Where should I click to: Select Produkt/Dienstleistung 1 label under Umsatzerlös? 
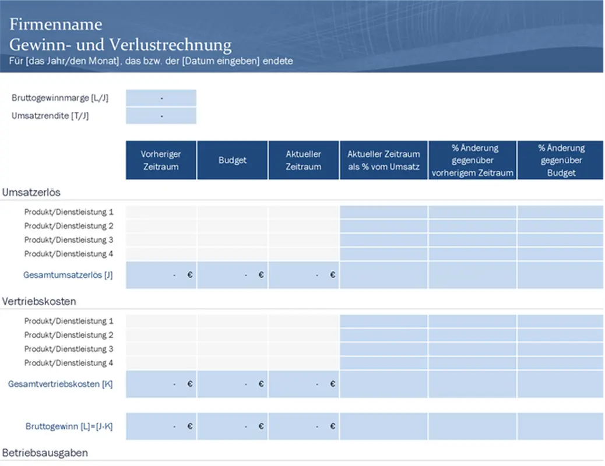point(69,212)
